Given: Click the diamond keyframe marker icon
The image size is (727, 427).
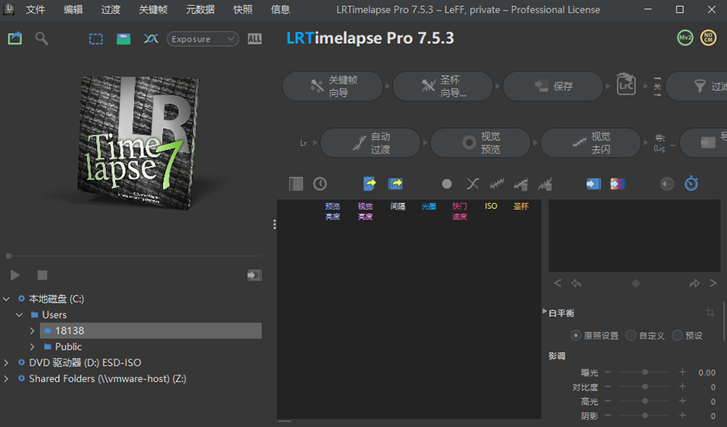Looking at the screenshot, I should click(635, 283).
